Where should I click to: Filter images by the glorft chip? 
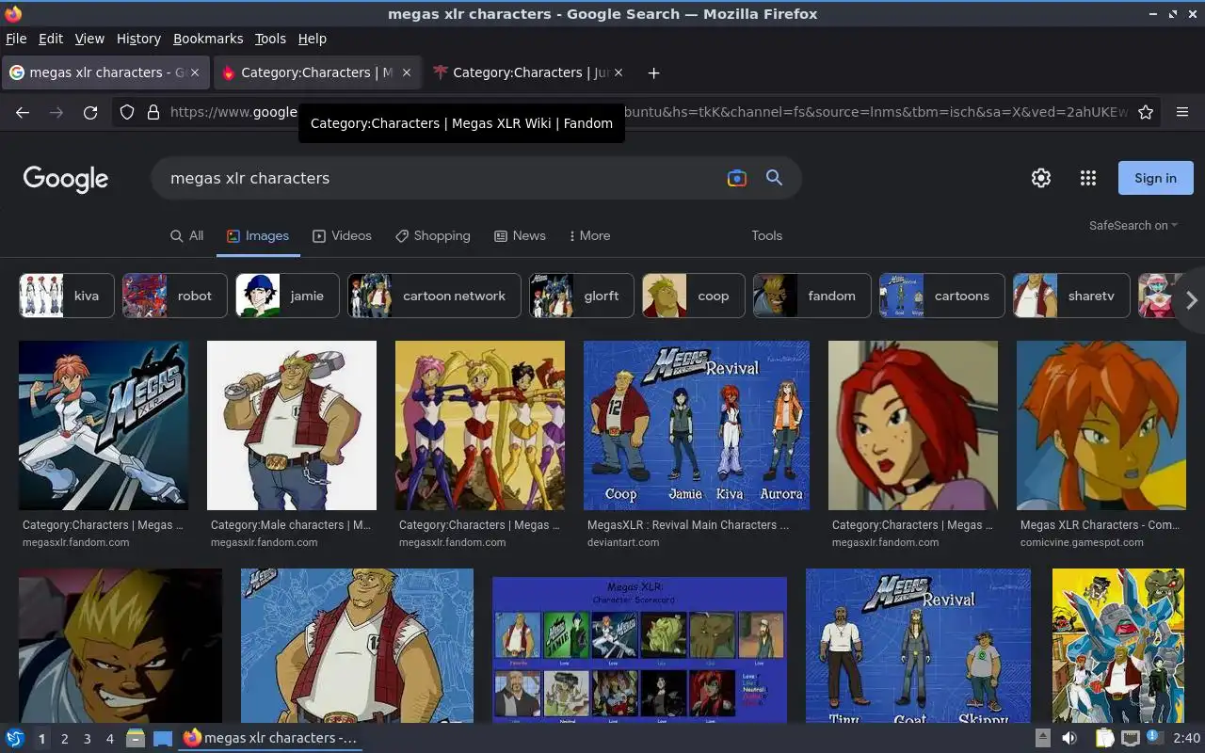tap(582, 296)
